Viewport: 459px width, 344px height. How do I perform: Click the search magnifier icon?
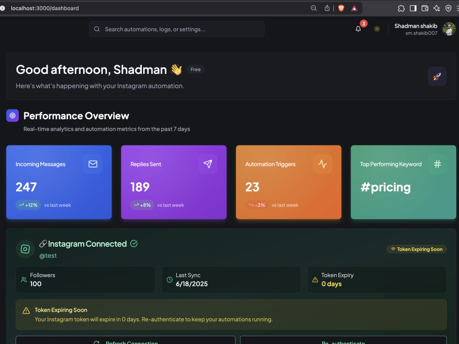click(97, 29)
